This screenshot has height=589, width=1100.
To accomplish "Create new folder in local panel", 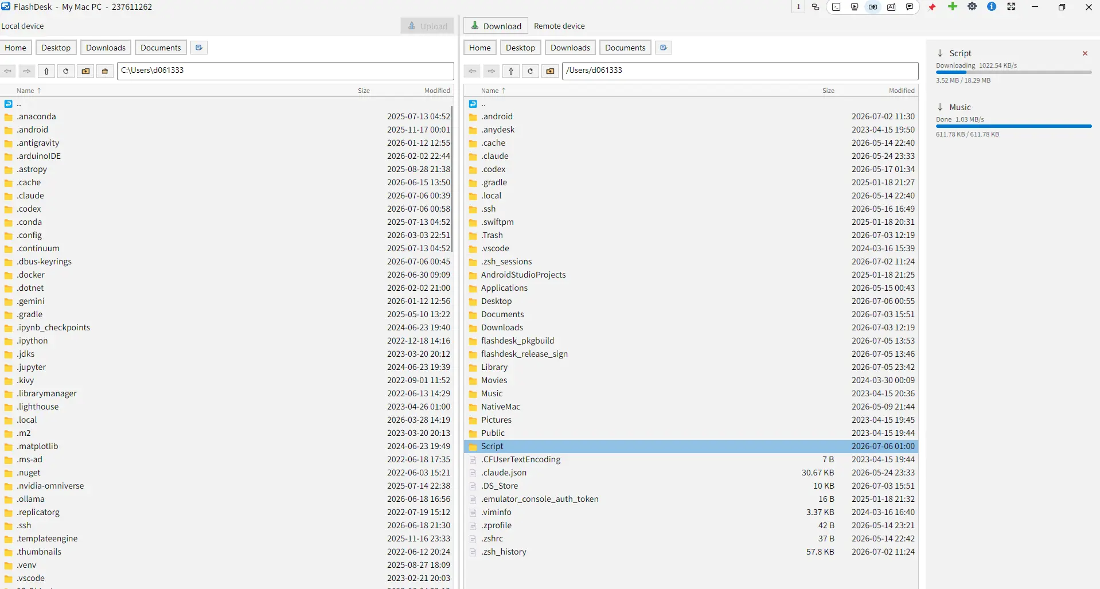I will [x=85, y=71].
